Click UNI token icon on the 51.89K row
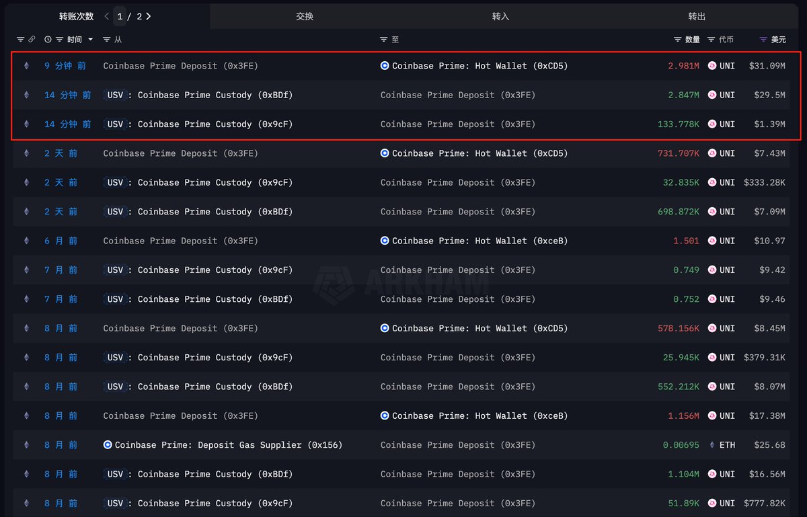The image size is (807, 517). click(712, 503)
